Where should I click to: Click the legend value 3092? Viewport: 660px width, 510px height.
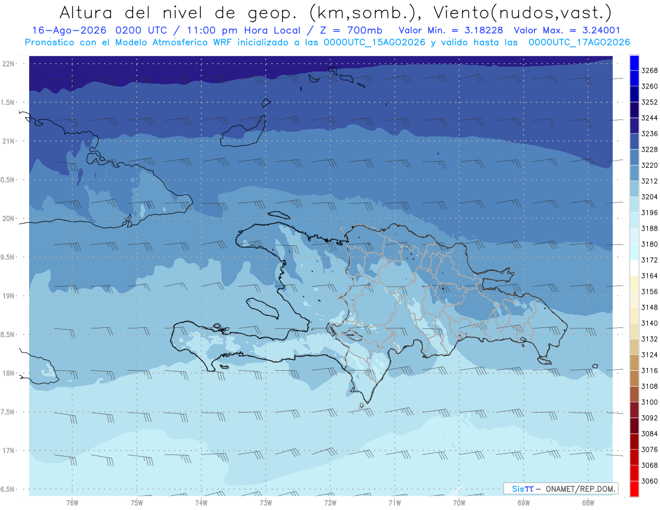click(650, 418)
